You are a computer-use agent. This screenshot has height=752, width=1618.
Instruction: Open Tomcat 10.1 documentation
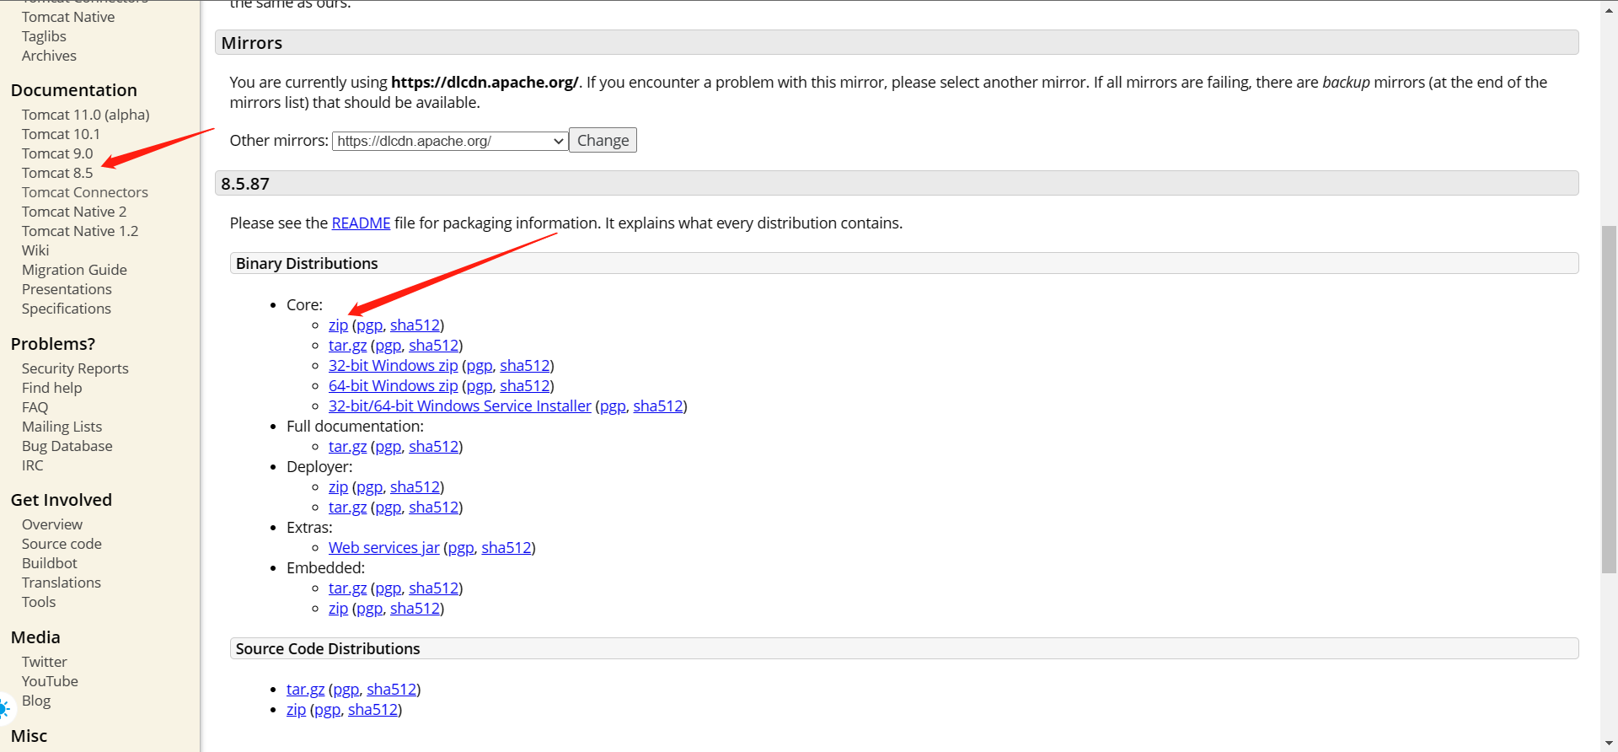point(61,134)
